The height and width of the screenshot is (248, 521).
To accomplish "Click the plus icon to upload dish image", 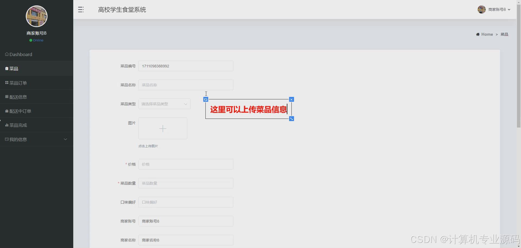I will point(163,128).
